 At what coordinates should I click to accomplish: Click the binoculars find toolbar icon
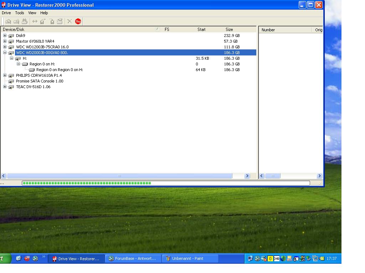point(25,22)
